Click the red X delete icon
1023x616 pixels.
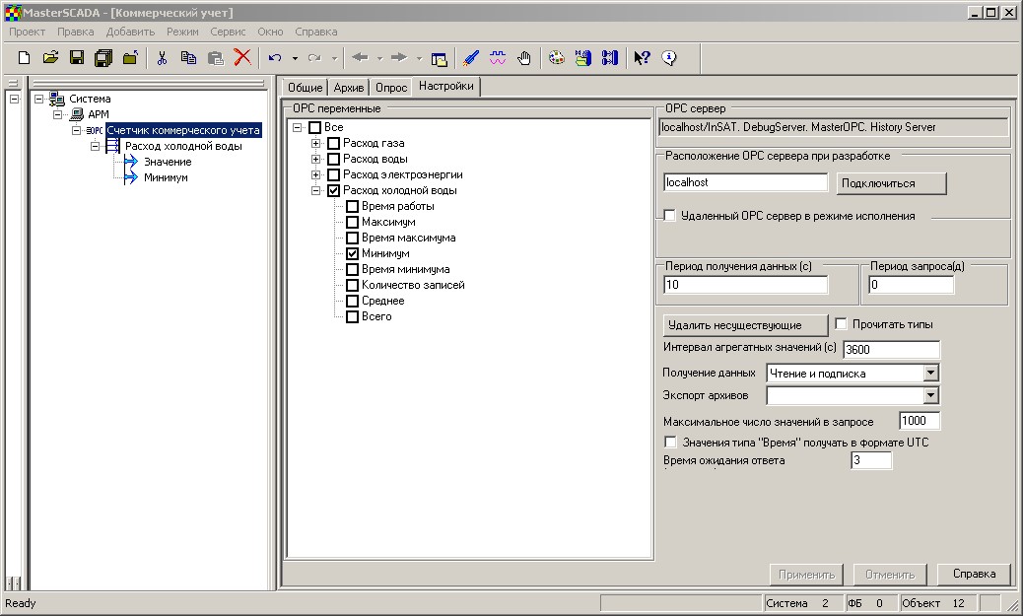click(242, 57)
